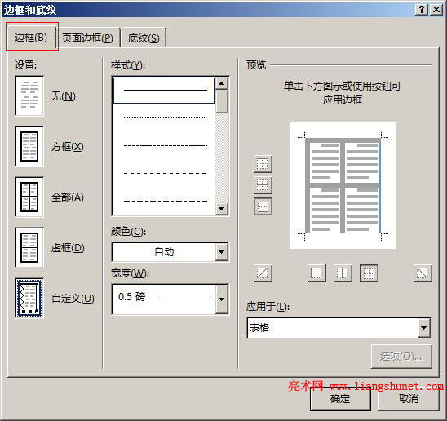Select the solid line style
The height and width of the screenshot is (421, 447).
point(164,91)
